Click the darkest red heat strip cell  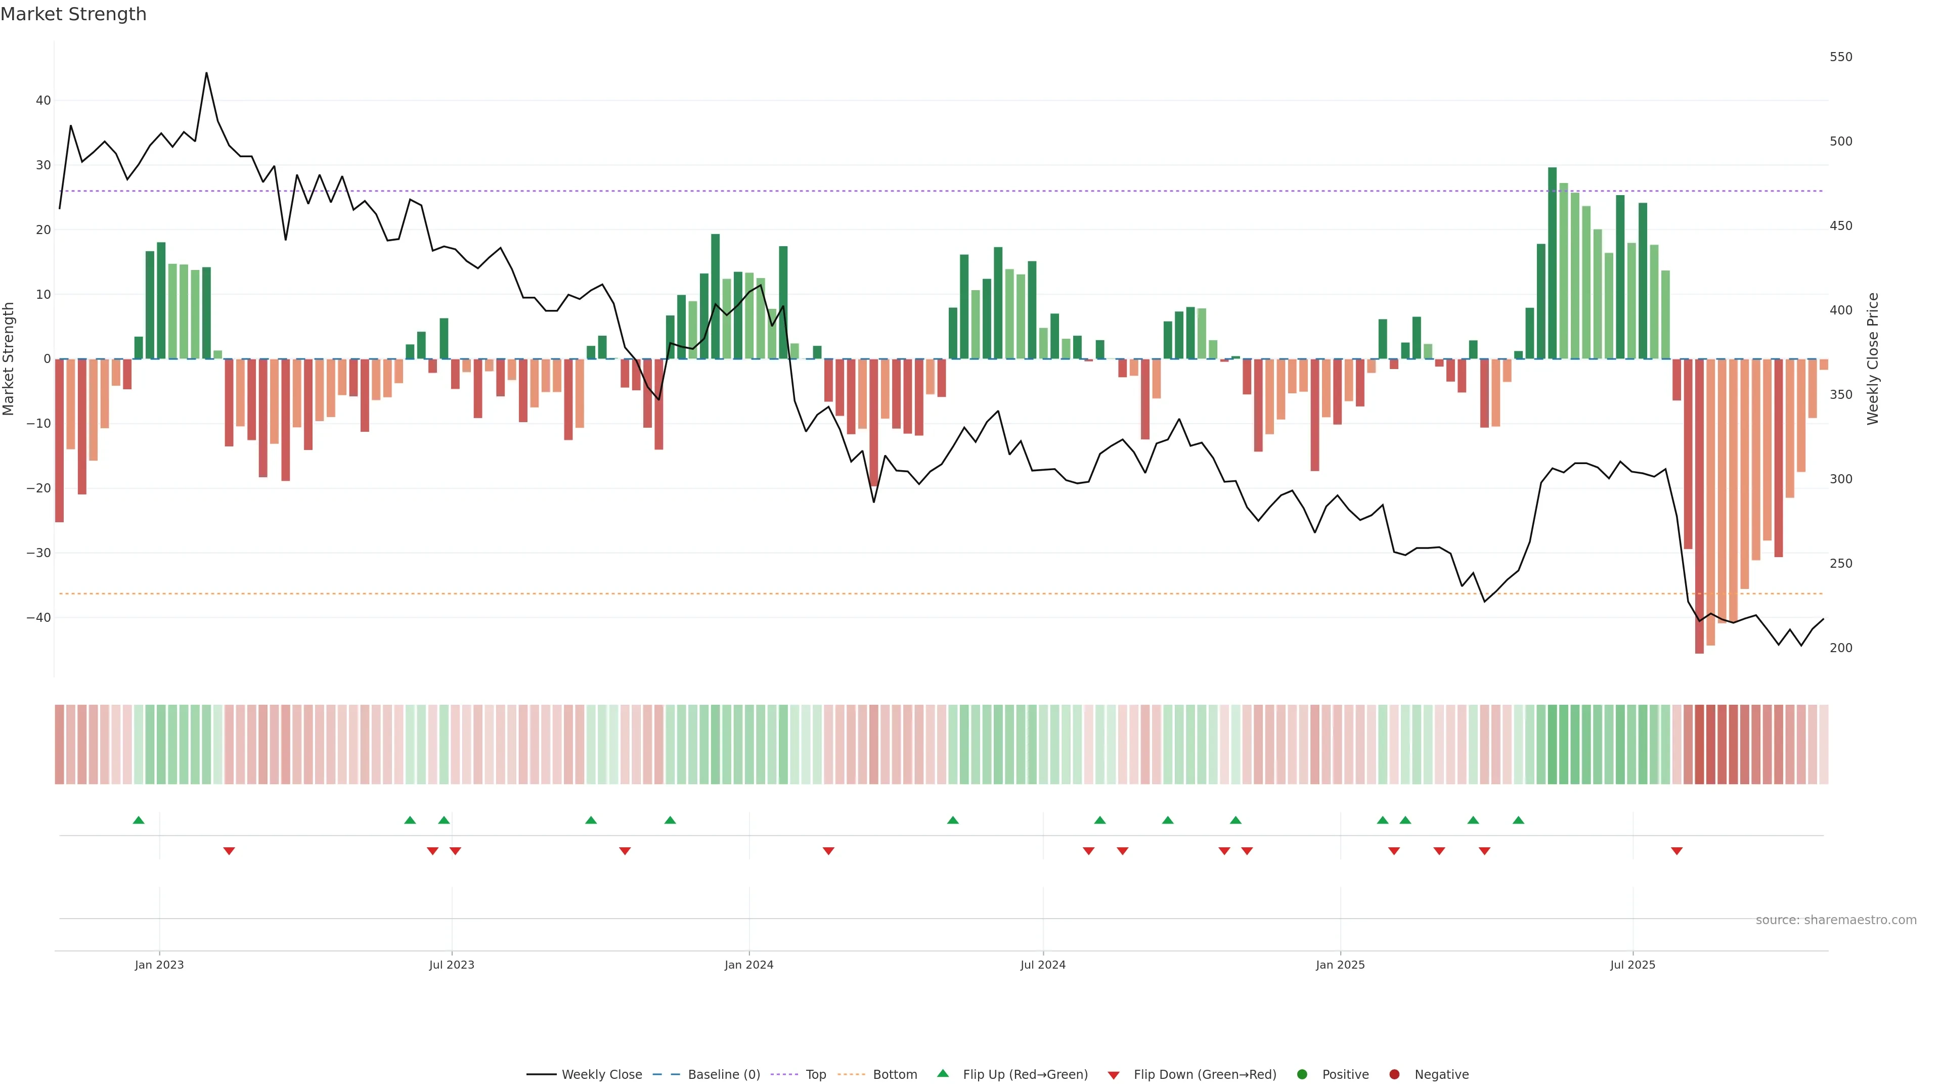tap(1699, 744)
